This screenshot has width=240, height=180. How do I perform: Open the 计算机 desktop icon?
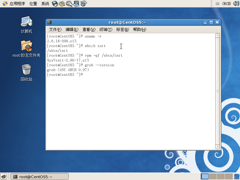pyautogui.click(x=26, y=25)
